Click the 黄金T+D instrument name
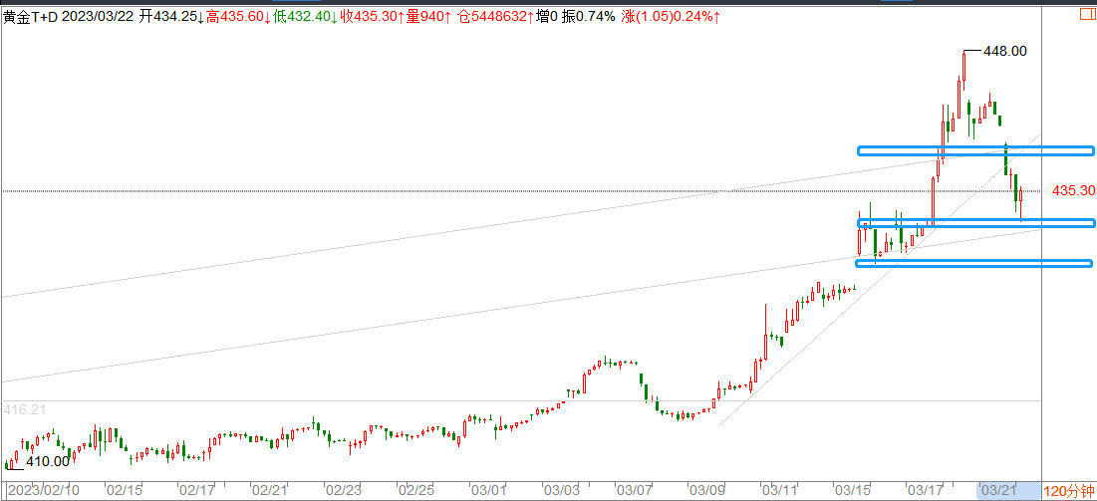 pos(31,16)
